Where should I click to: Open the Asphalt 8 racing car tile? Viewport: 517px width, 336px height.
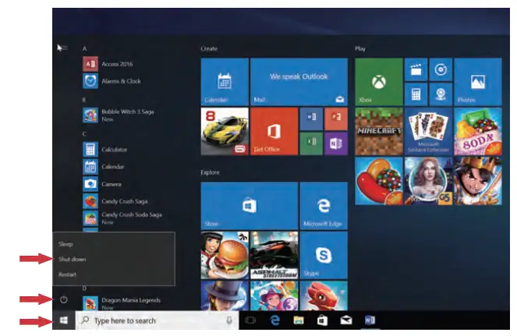click(225, 131)
